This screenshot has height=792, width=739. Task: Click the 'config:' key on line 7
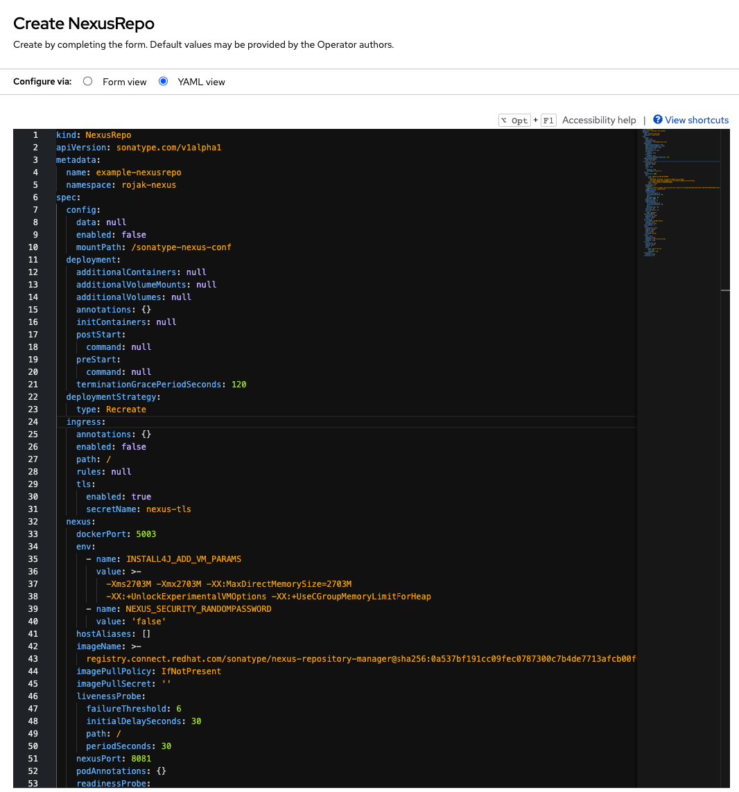click(x=83, y=210)
